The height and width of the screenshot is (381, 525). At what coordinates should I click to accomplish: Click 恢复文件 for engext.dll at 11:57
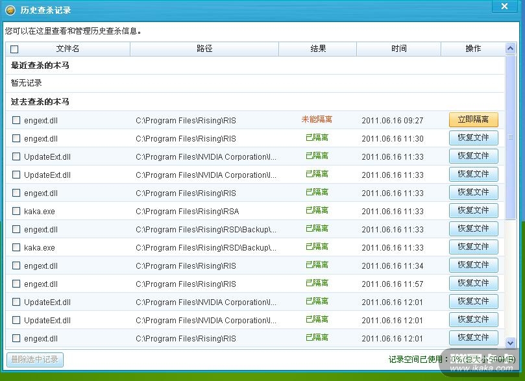(474, 283)
